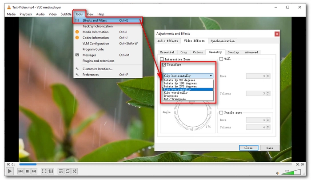311x180 pixels.
Task: Select Anti-transpose from the list
Action: [188, 99]
